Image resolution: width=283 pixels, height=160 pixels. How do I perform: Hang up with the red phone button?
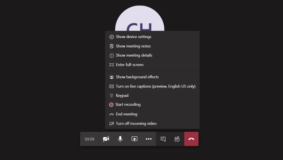(191, 139)
